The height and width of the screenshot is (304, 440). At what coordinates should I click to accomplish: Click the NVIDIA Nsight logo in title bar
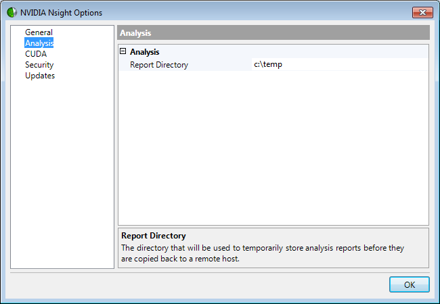tap(12, 13)
